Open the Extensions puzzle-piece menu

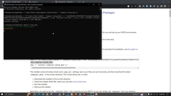coord(151,6)
